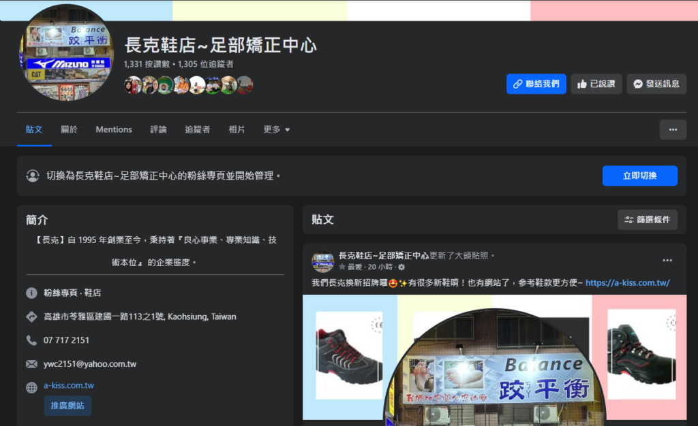Click the 1,331 按讚數 likes count
Viewport: 698px width, 426px height.
click(147, 65)
